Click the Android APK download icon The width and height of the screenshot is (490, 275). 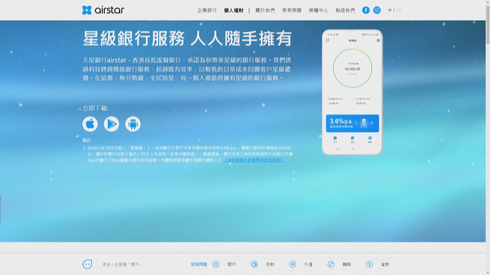133,124
